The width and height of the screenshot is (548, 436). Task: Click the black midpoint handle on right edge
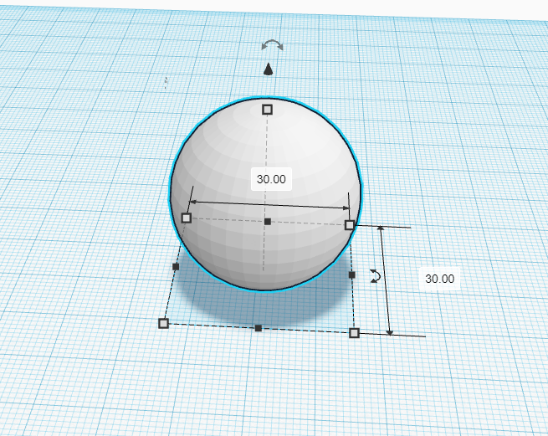(352, 274)
